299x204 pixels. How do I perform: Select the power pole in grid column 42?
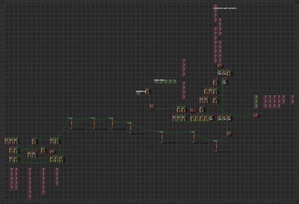(x=193, y=137)
